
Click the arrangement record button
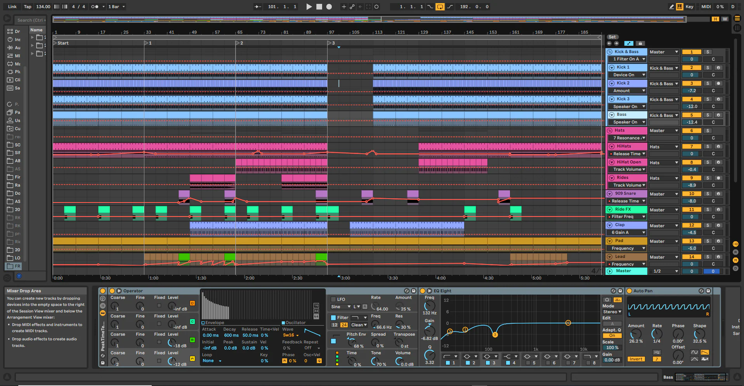pyautogui.click(x=328, y=7)
